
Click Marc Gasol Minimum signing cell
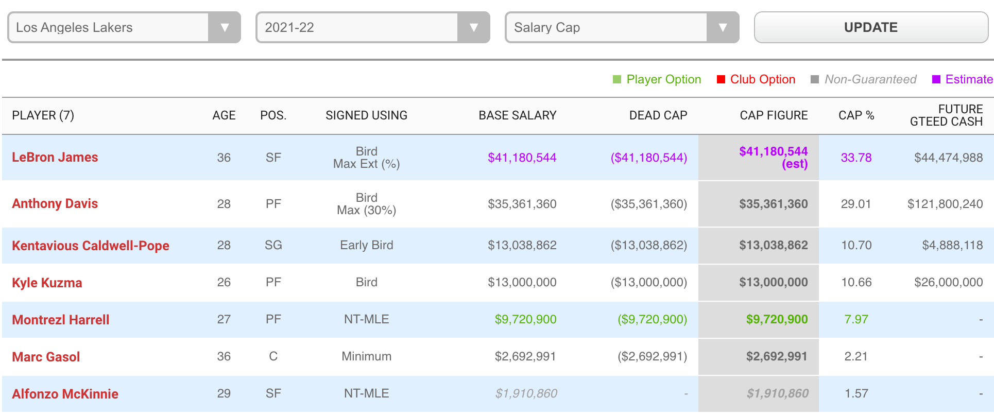[367, 356]
